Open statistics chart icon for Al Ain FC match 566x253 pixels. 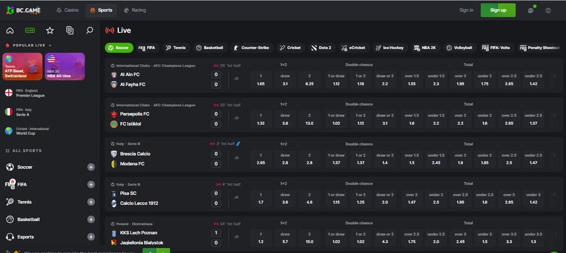coord(237,78)
